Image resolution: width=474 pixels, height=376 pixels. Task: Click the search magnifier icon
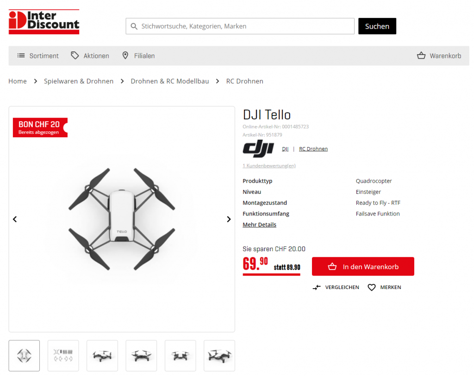(x=134, y=26)
